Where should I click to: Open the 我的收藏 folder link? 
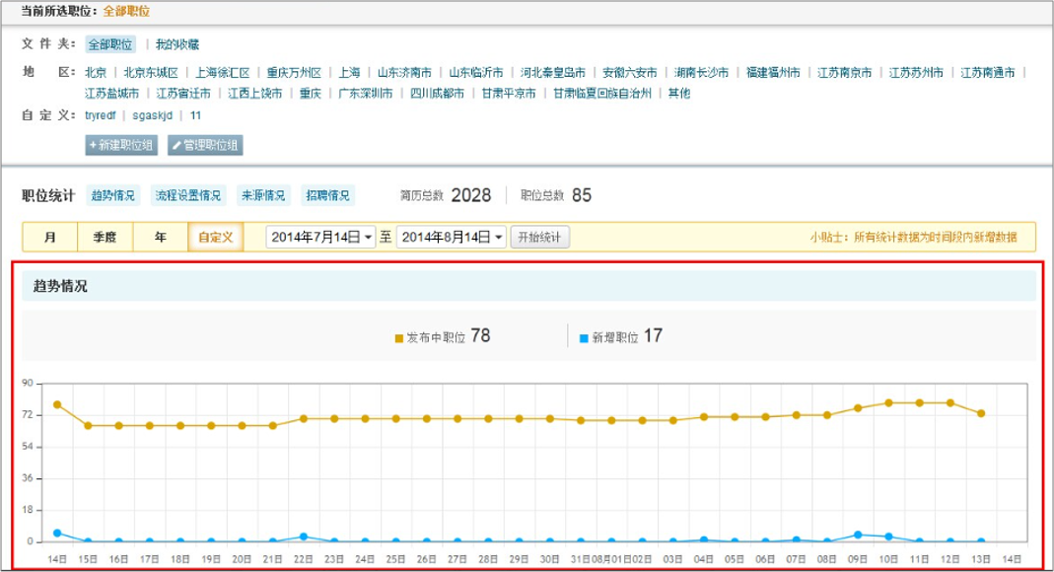(x=177, y=44)
